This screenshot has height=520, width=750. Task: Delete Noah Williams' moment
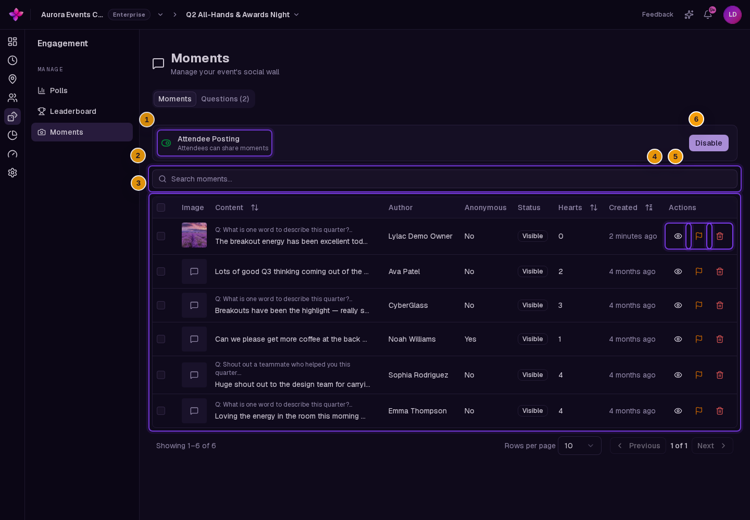coord(720,339)
